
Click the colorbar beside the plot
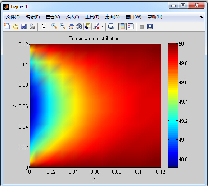click(x=173, y=105)
